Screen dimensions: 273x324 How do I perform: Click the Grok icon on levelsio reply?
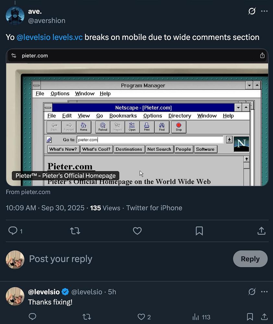[x=252, y=292]
